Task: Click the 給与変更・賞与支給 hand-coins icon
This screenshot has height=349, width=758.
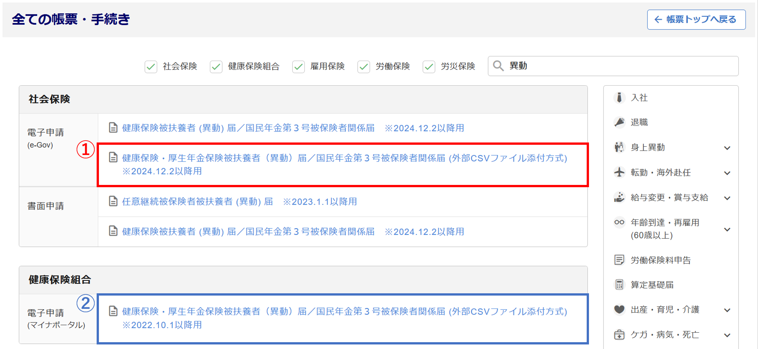Action: (619, 197)
